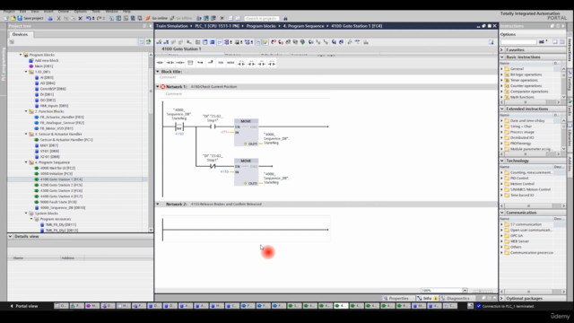The width and height of the screenshot is (574, 323).
Task: Select the StateReg equals 4150 comparator contact
Action: pos(179,127)
